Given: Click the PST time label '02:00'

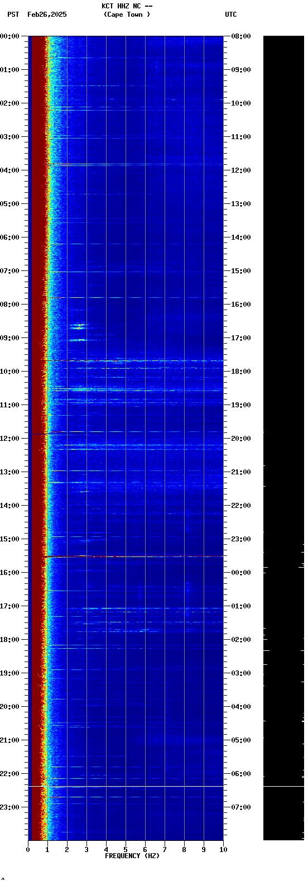Looking at the screenshot, I should coord(9,103).
